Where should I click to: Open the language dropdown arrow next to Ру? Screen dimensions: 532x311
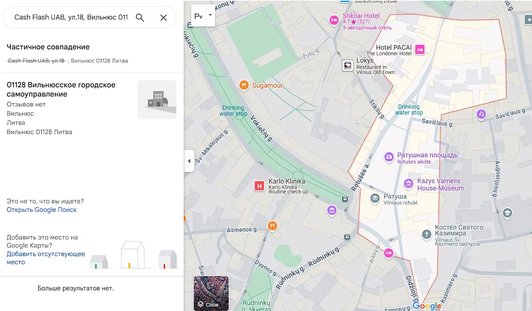point(210,15)
